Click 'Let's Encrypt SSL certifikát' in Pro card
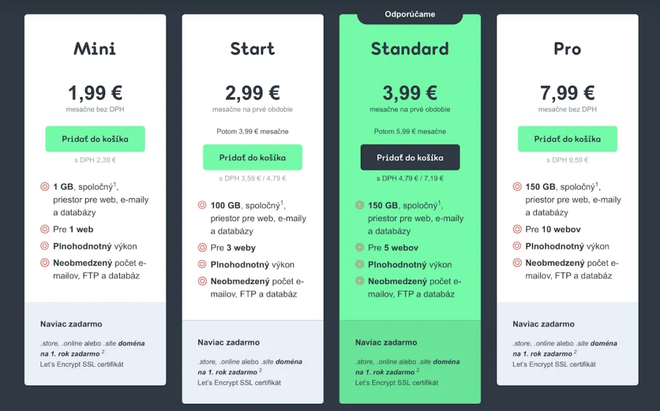The image size is (660, 411). click(x=554, y=364)
